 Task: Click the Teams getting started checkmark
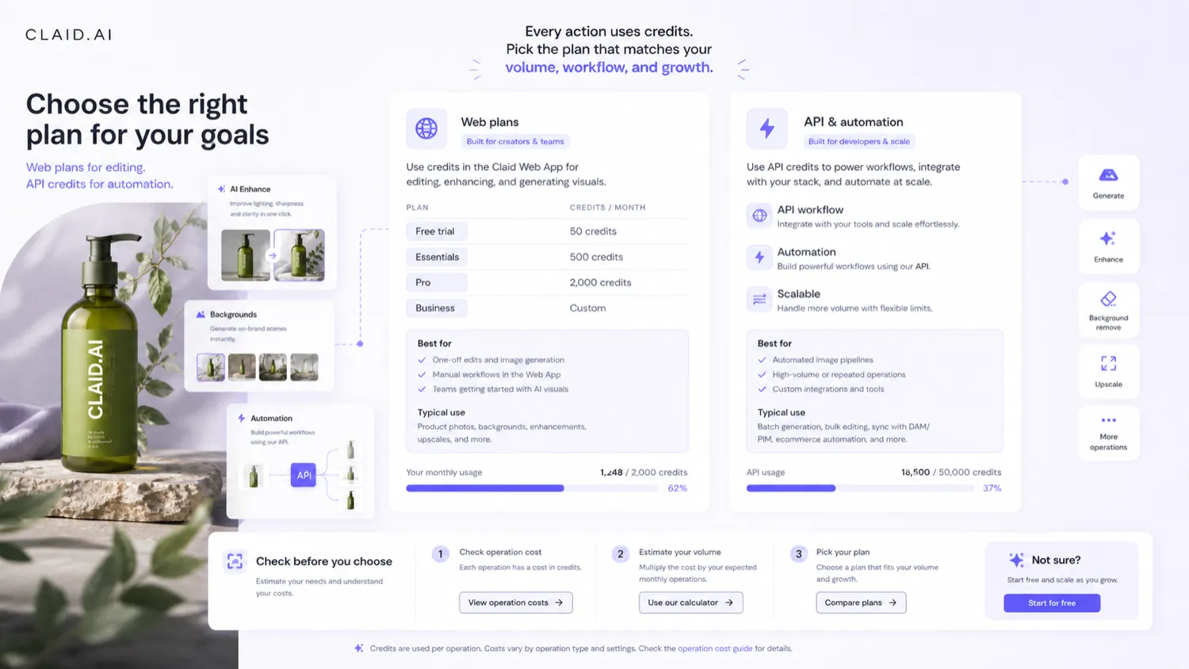coord(422,389)
